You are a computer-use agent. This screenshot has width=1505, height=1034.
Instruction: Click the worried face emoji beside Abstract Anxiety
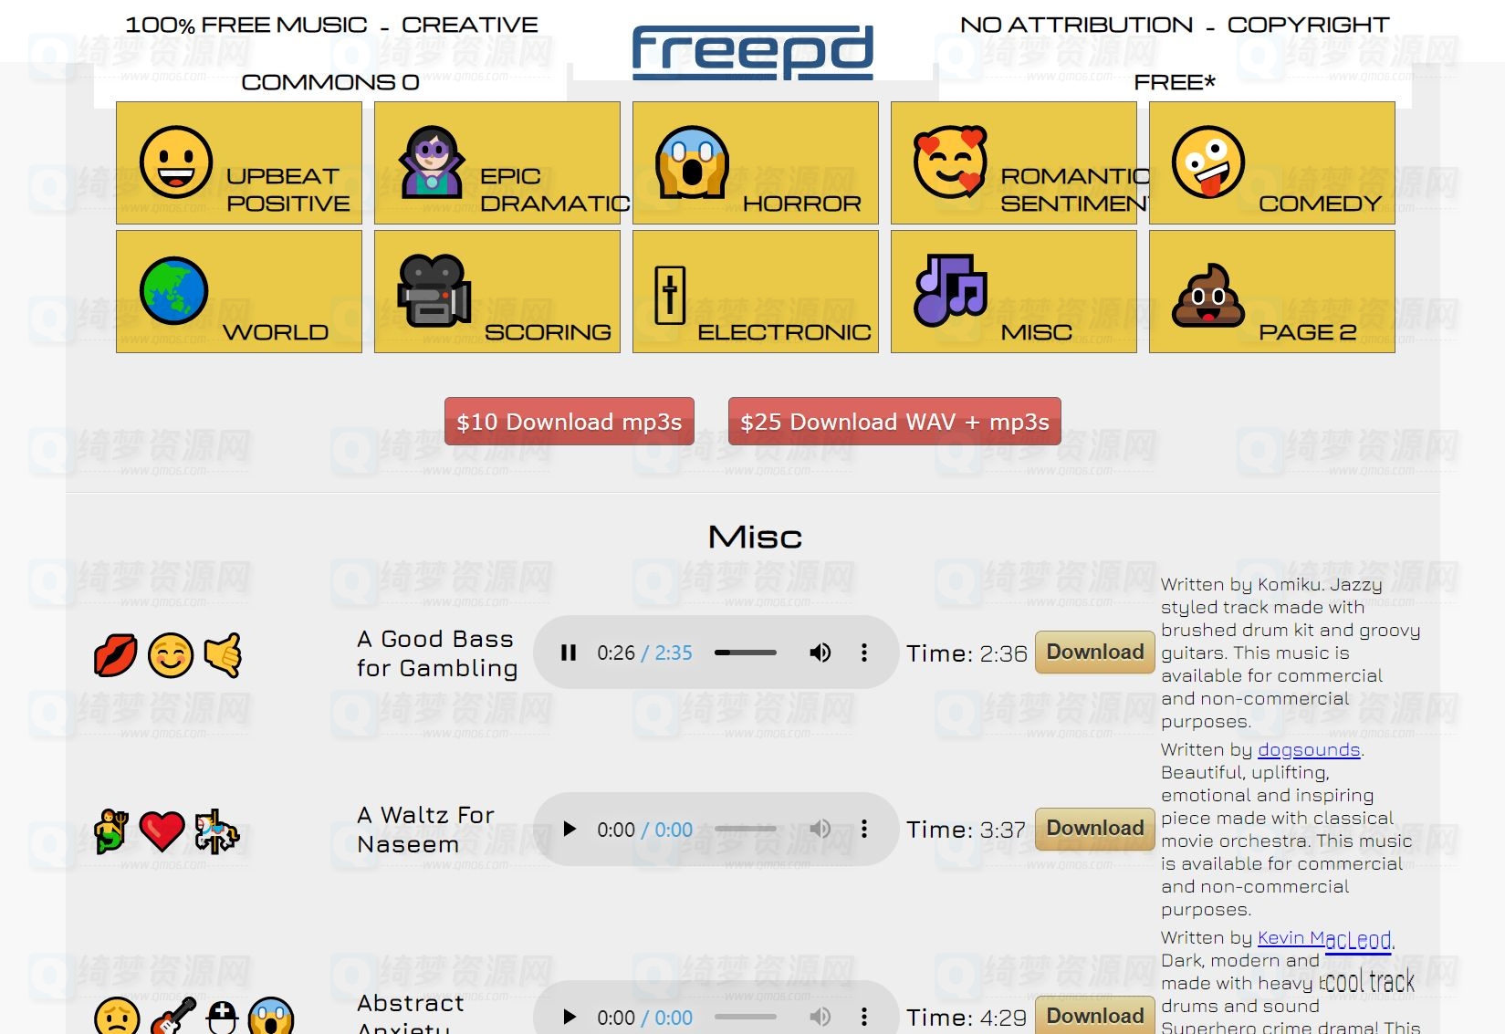point(117,1017)
